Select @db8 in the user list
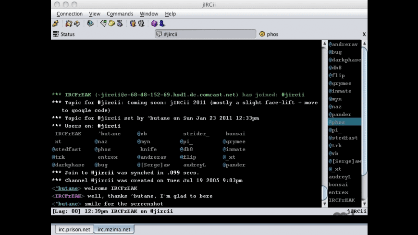Viewport: 418px width, 235px height. point(344,68)
